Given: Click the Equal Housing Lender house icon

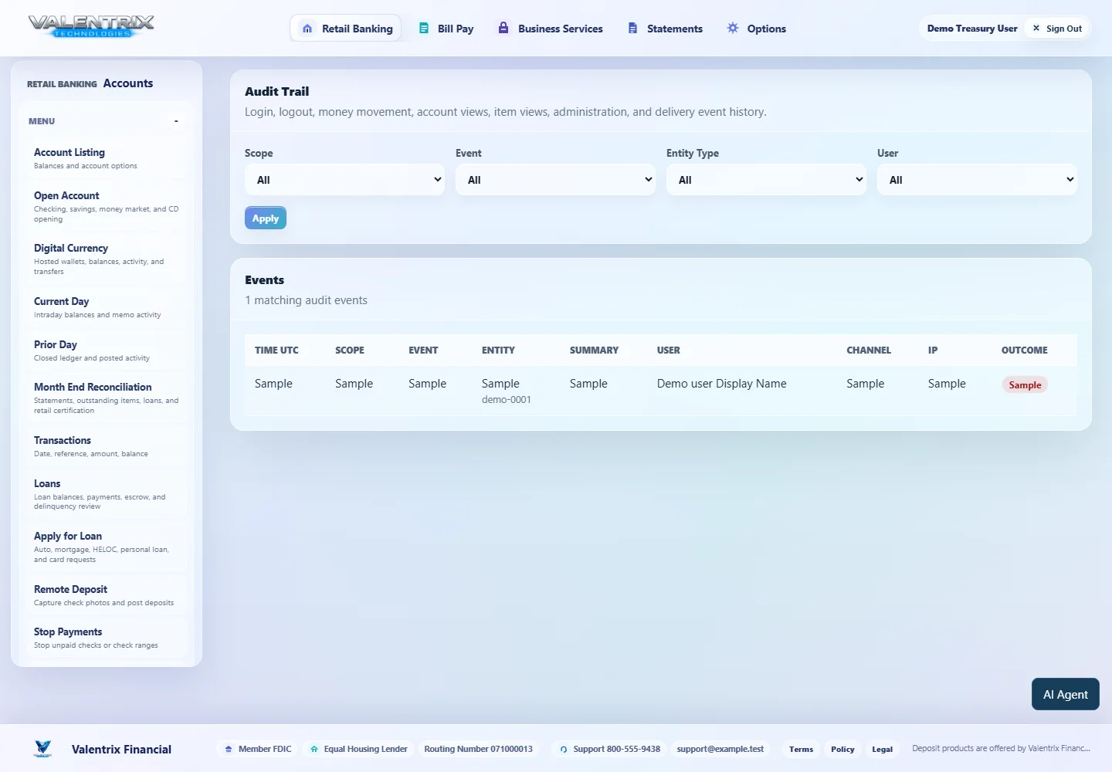Looking at the screenshot, I should click(x=314, y=749).
